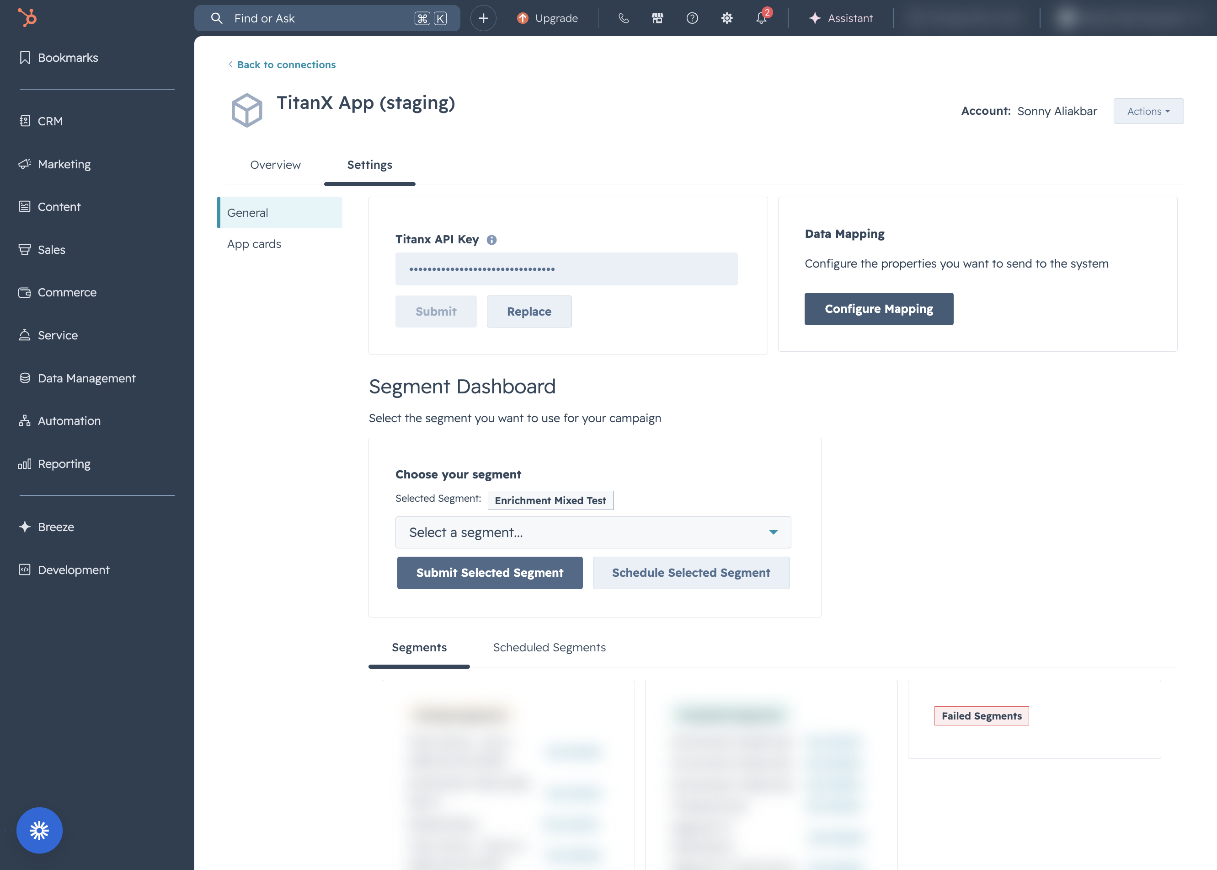Select the General settings section
The height and width of the screenshot is (870, 1217).
click(280, 213)
